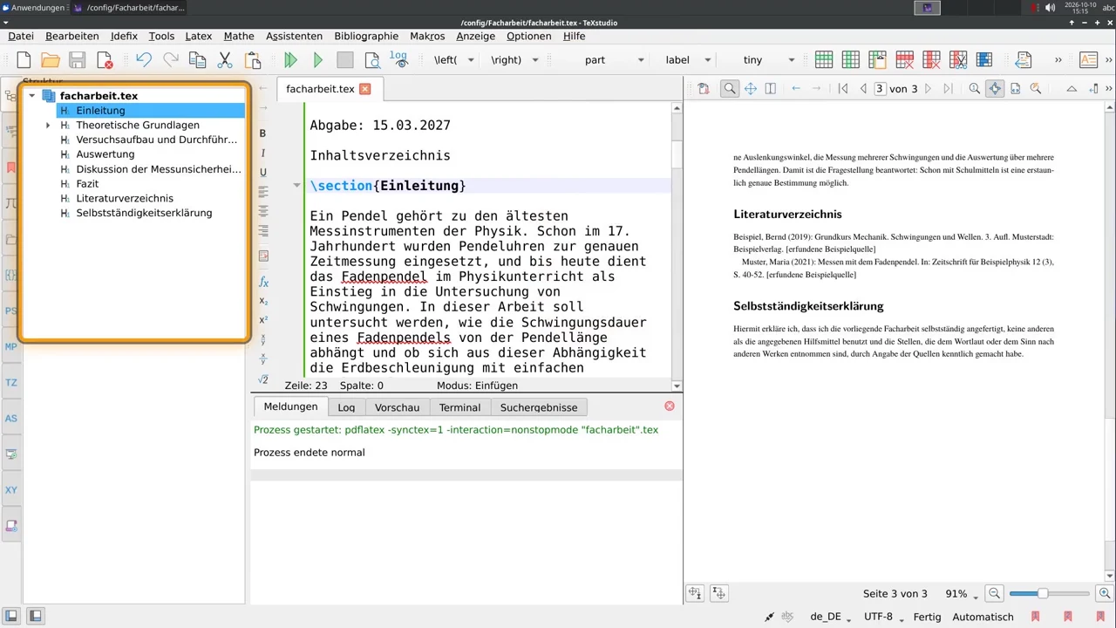Cut selection with the scissors icon
Viewport: 1116px width, 628px height.
pos(225,60)
